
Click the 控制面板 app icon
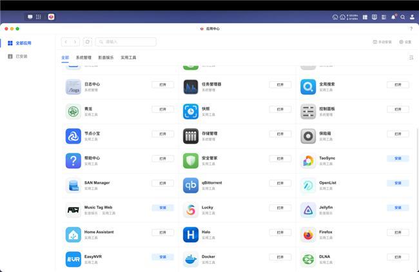308,112
